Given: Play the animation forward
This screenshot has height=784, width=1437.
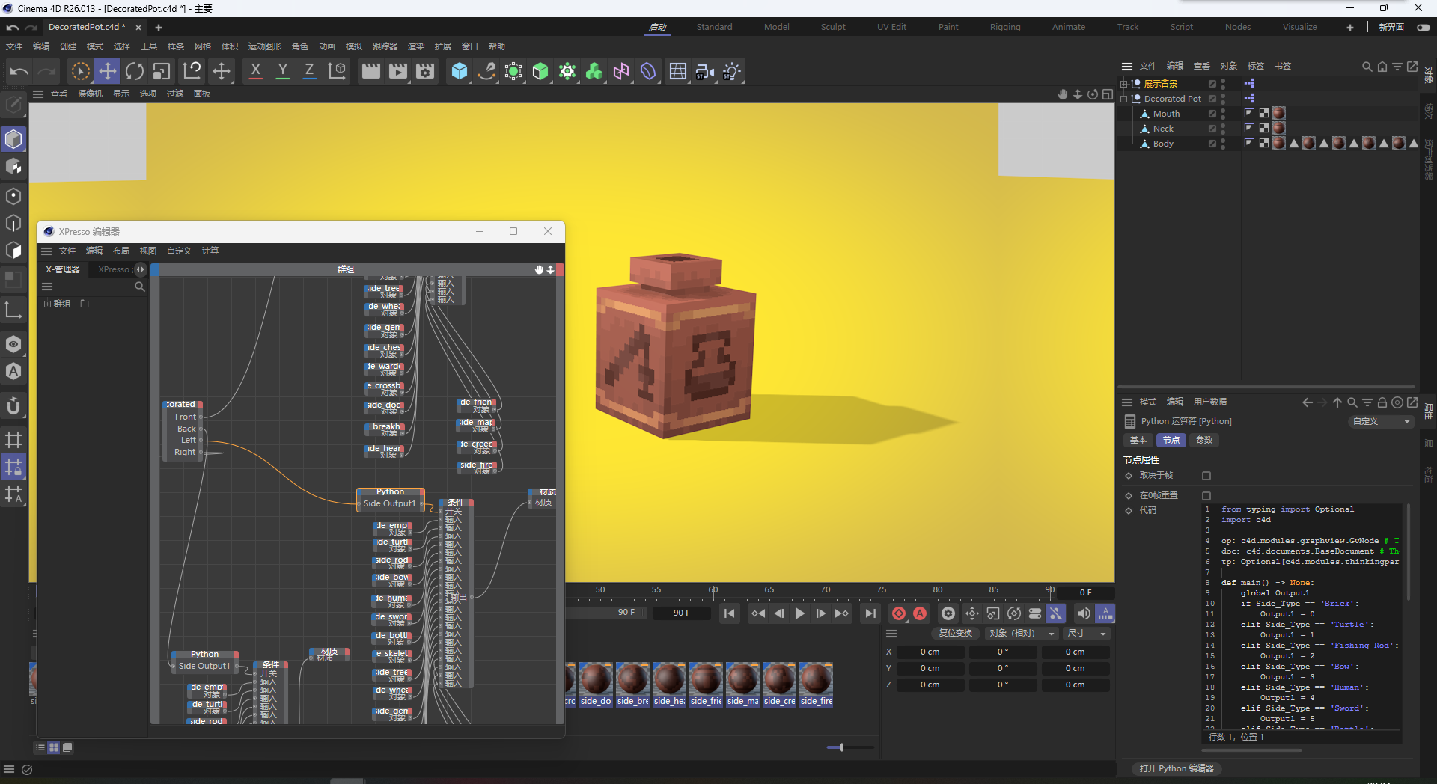Looking at the screenshot, I should (800, 613).
